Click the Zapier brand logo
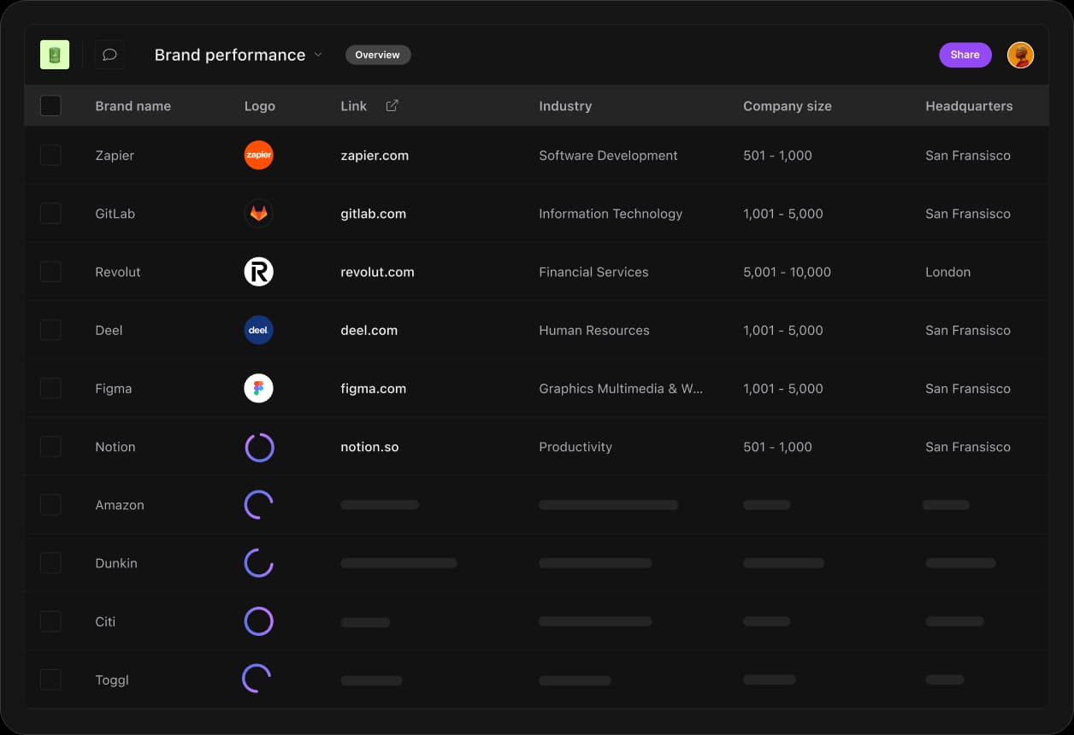Image resolution: width=1074 pixels, height=735 pixels. coord(258,155)
